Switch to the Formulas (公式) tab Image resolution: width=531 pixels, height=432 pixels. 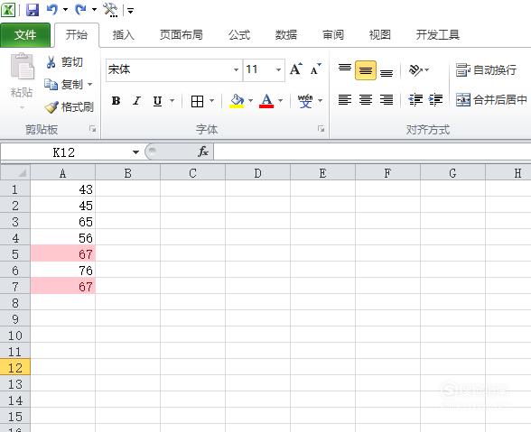pos(239,35)
